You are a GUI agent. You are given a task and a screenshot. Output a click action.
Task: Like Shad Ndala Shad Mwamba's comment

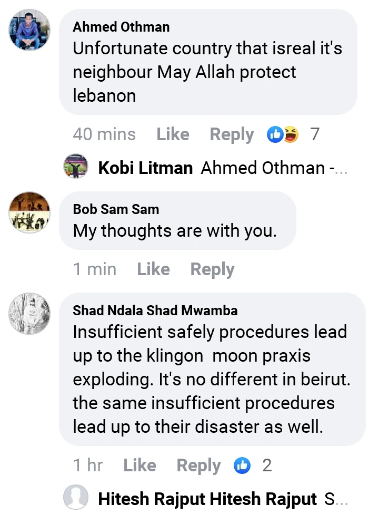pos(139,465)
